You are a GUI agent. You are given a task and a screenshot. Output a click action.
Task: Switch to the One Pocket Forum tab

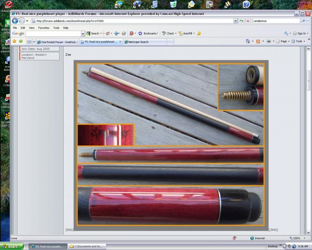coord(57,42)
